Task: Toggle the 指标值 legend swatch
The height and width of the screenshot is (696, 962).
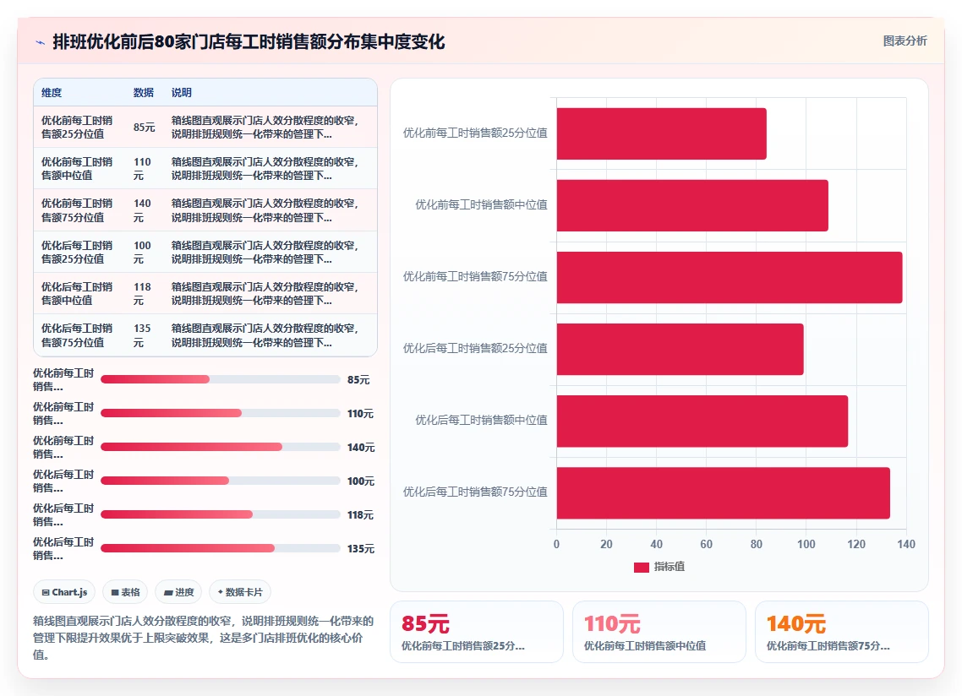Action: coord(641,568)
